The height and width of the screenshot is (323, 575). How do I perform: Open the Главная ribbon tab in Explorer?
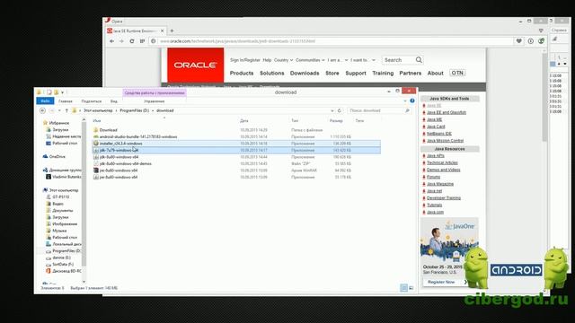click(66, 101)
